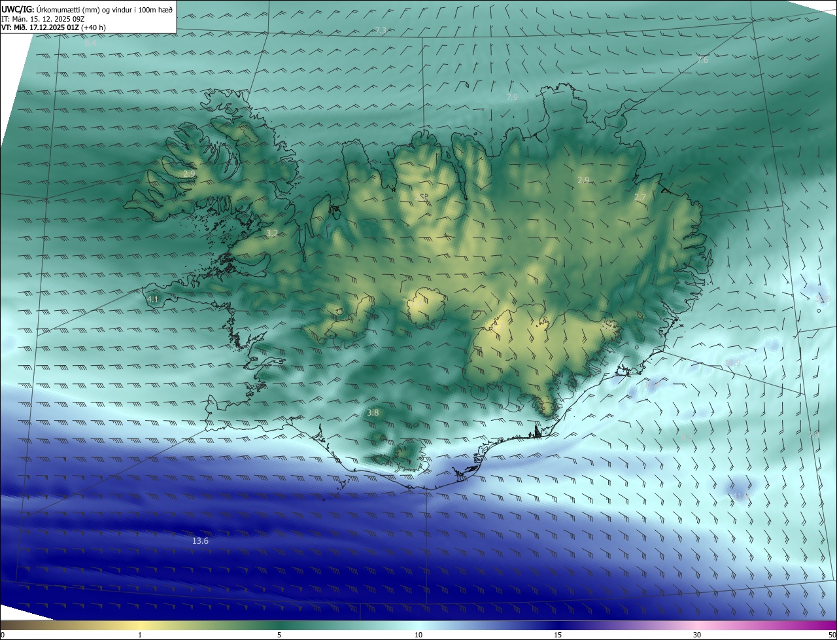
Task: Click the '0' tick on the color scale
Action: pos(3,635)
